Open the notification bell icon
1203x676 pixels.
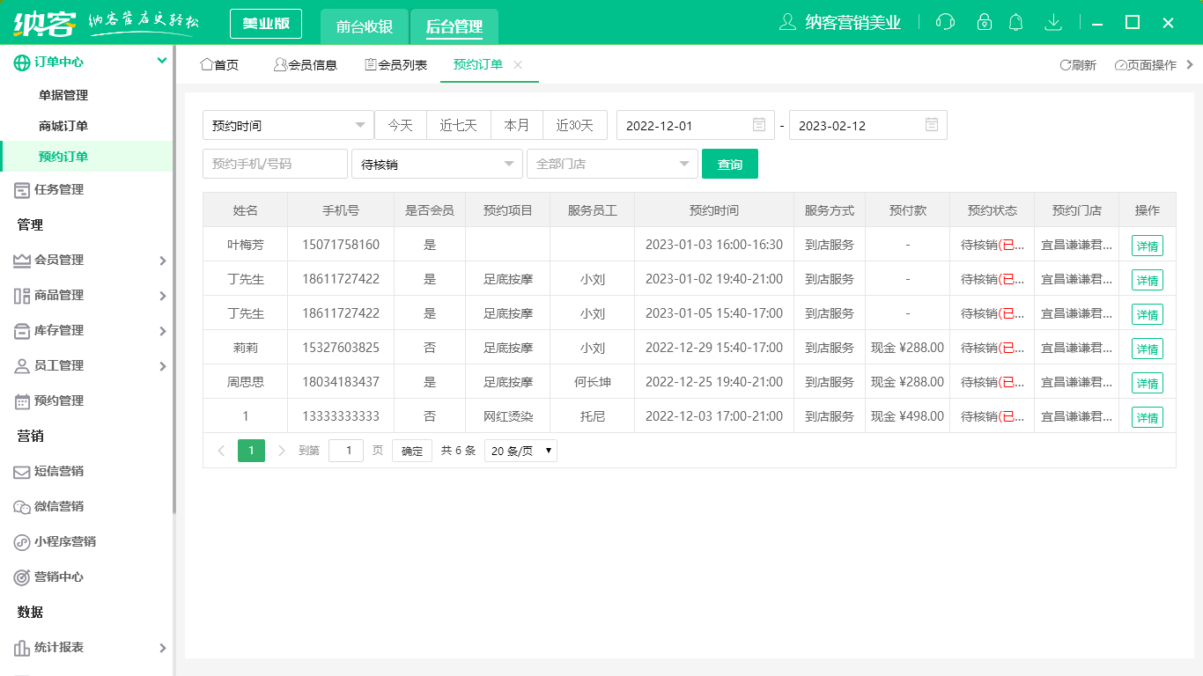(x=1015, y=22)
